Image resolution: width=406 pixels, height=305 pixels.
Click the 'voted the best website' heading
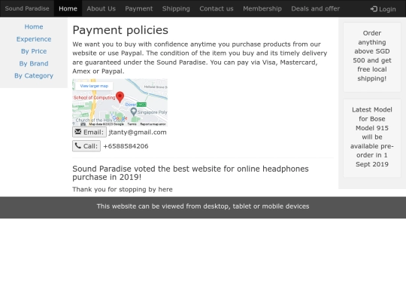190,172
